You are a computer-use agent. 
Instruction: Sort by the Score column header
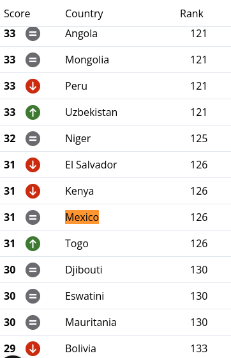point(17,13)
